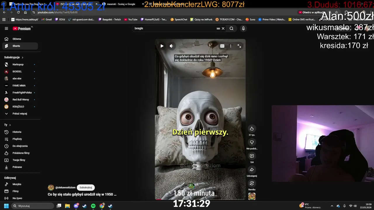Open the Quizy na JetPunk bookmark
This screenshot has height=210, width=374.
tap(201, 20)
